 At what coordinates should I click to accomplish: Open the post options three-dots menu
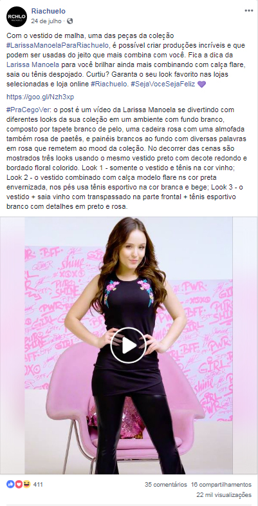click(248, 11)
